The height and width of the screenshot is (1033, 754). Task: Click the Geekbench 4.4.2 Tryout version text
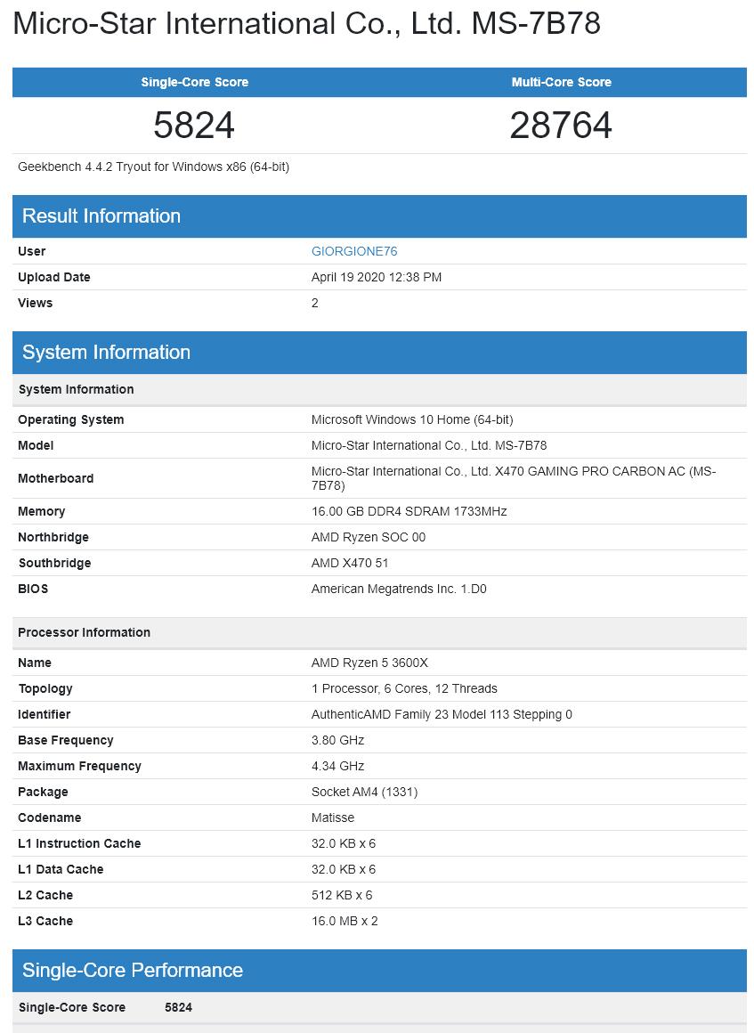[x=153, y=167]
